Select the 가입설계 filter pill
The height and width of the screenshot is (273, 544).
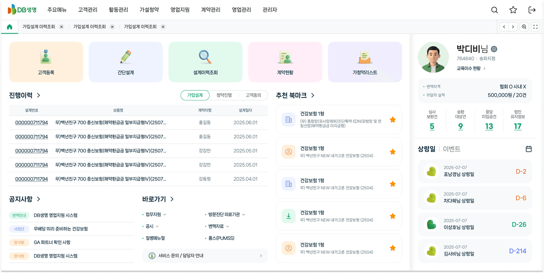(195, 95)
